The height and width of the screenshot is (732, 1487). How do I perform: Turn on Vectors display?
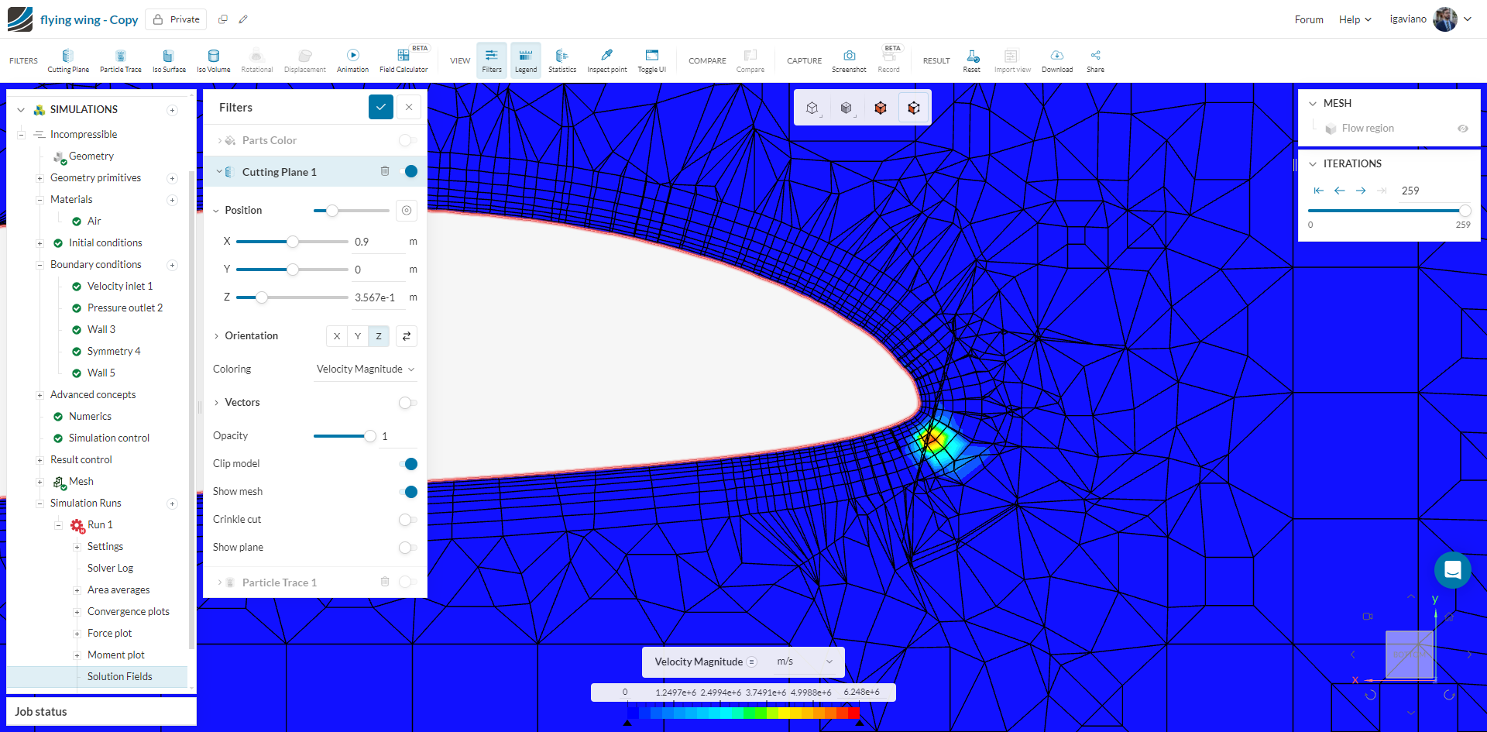click(x=408, y=403)
